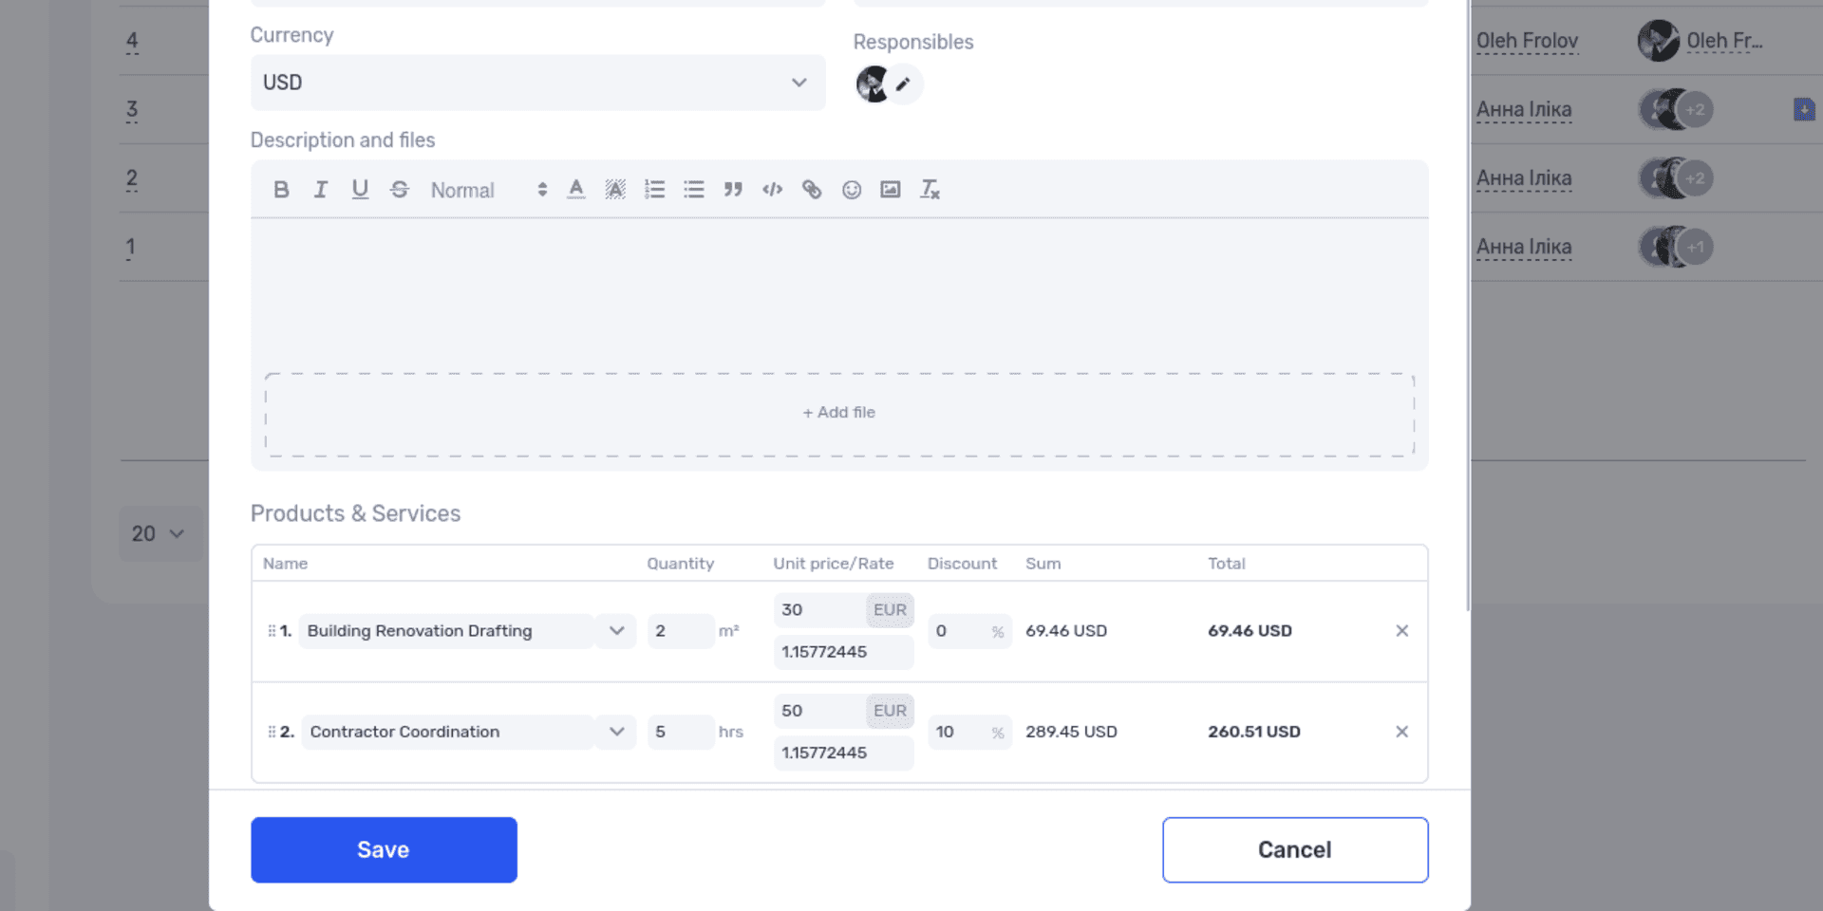Image resolution: width=1823 pixels, height=911 pixels.
Task: Insert a hyperlink in the description
Action: 812,190
